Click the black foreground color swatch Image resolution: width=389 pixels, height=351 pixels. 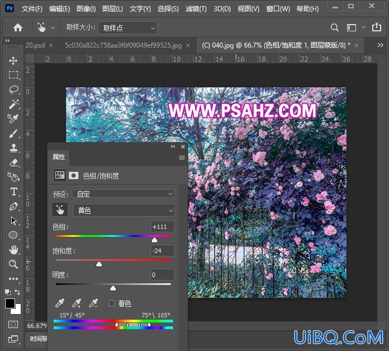point(10,303)
